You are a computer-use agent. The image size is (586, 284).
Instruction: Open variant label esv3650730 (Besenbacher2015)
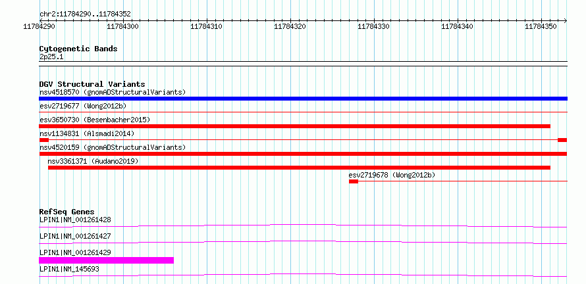(x=95, y=120)
